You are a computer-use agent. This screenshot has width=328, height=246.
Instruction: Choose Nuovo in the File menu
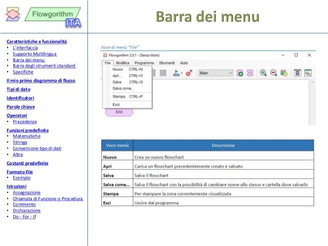[x=127, y=69]
